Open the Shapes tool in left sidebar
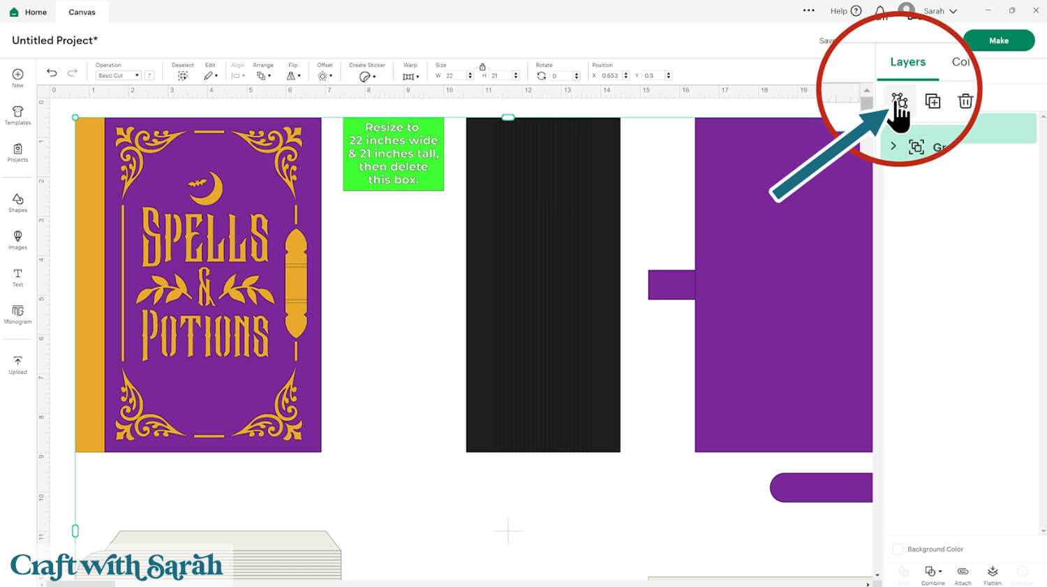1047x587 pixels. pos(17,202)
